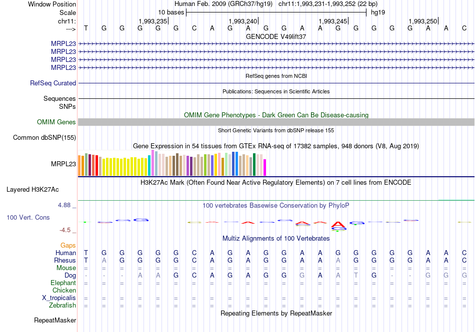Click the first 'T' base in the Rhesus row
Image resolution: width=475 pixels, height=332 pixels.
click(86, 260)
